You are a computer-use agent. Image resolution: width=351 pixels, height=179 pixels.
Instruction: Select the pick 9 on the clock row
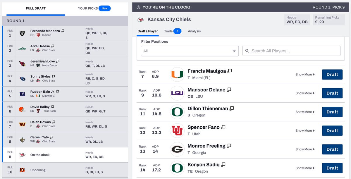coord(65,155)
